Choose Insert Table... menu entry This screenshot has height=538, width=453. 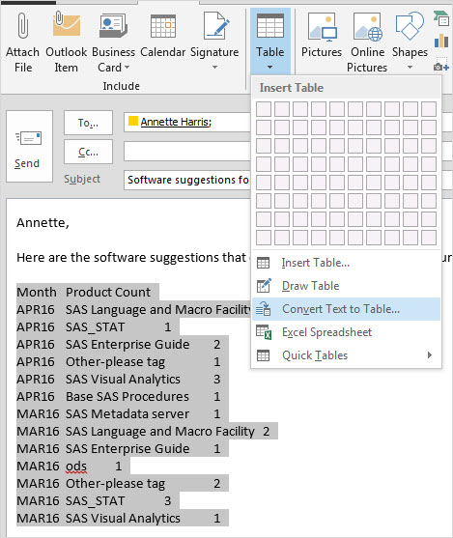coord(347,263)
